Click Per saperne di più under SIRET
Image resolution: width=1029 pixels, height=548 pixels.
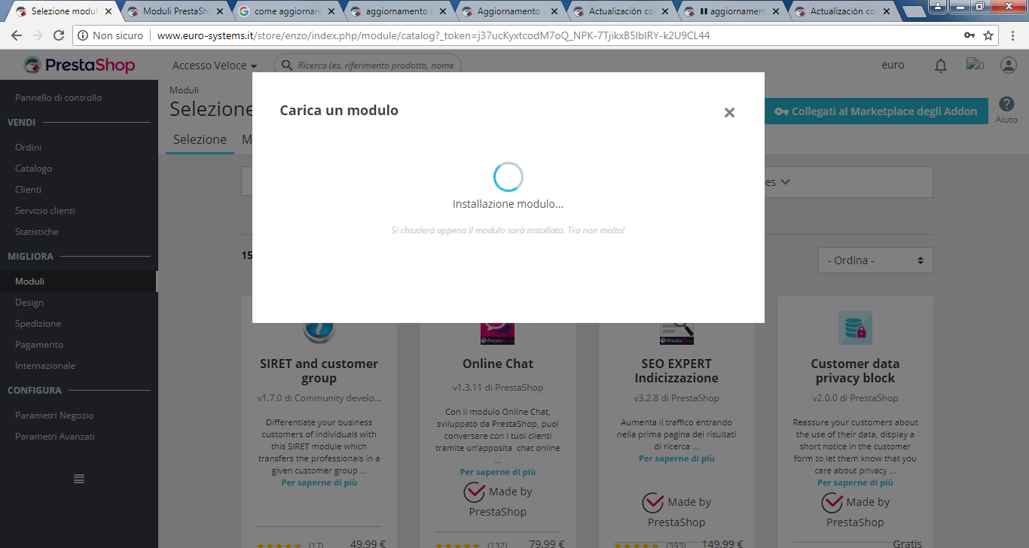click(x=319, y=483)
